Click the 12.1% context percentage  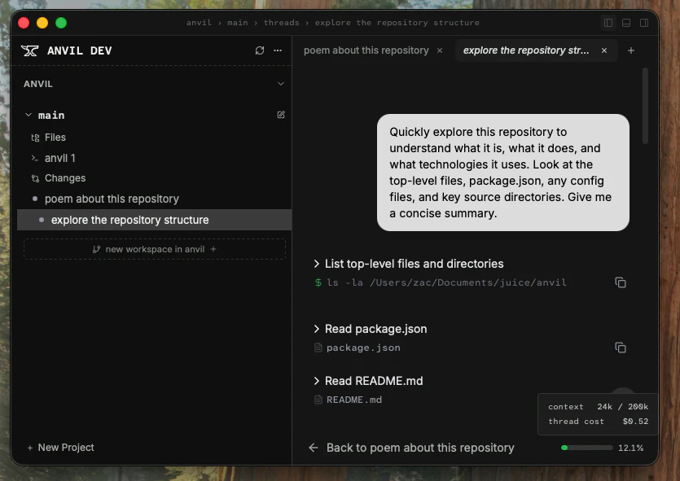pyautogui.click(x=630, y=448)
